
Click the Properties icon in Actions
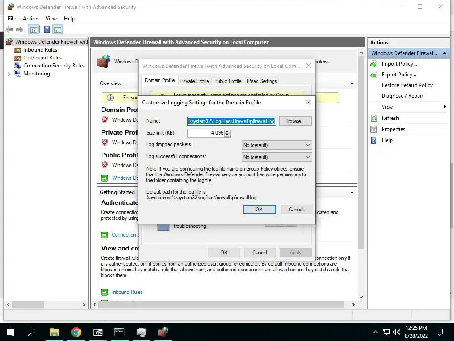pyautogui.click(x=374, y=129)
